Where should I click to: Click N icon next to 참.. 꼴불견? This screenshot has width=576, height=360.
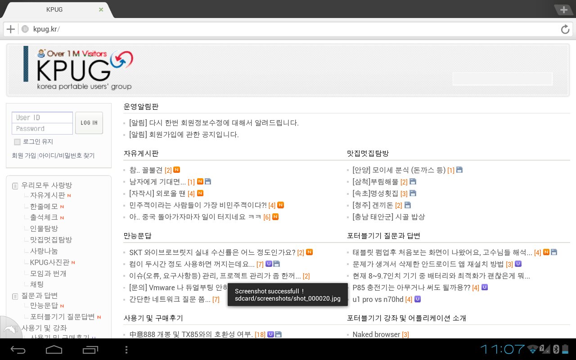177,170
